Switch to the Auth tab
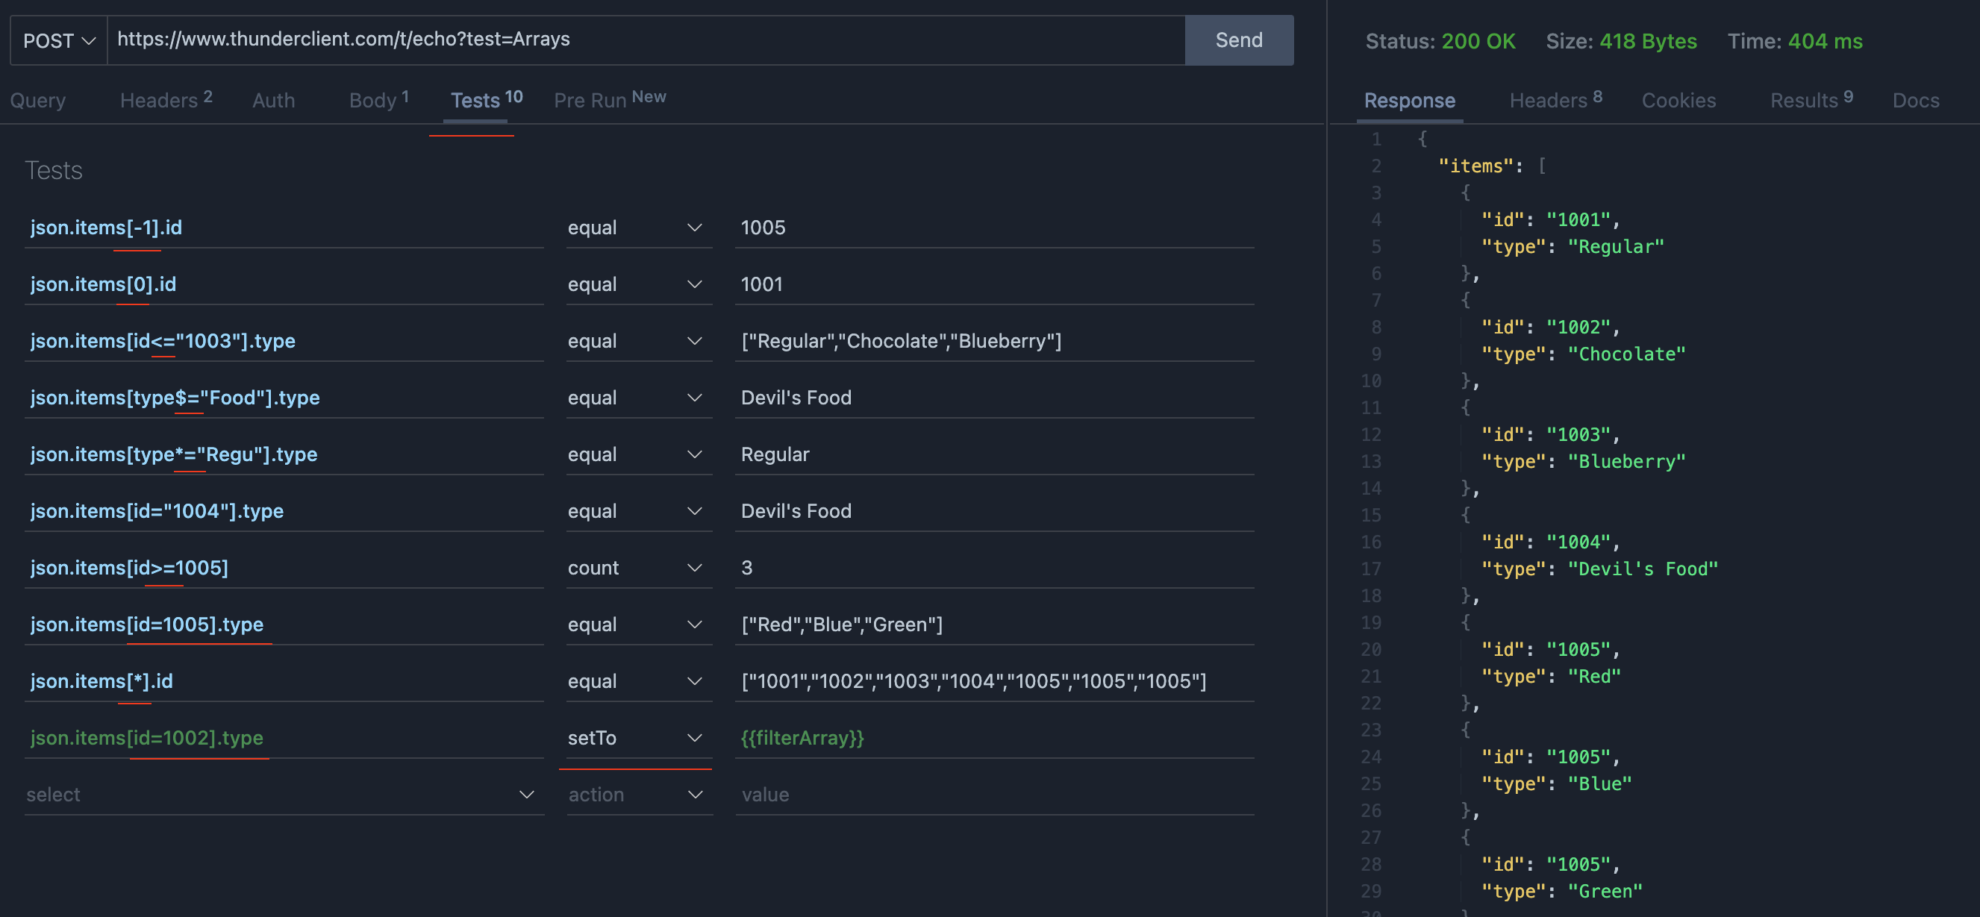Image resolution: width=1980 pixels, height=917 pixels. 274,100
